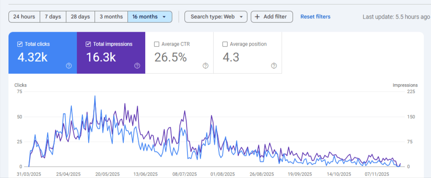This screenshot has height=178, width=431.
Task: Click plus icon in Add filter
Action: point(257,17)
